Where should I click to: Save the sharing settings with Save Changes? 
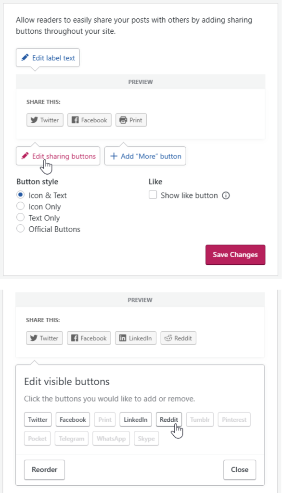(x=235, y=255)
